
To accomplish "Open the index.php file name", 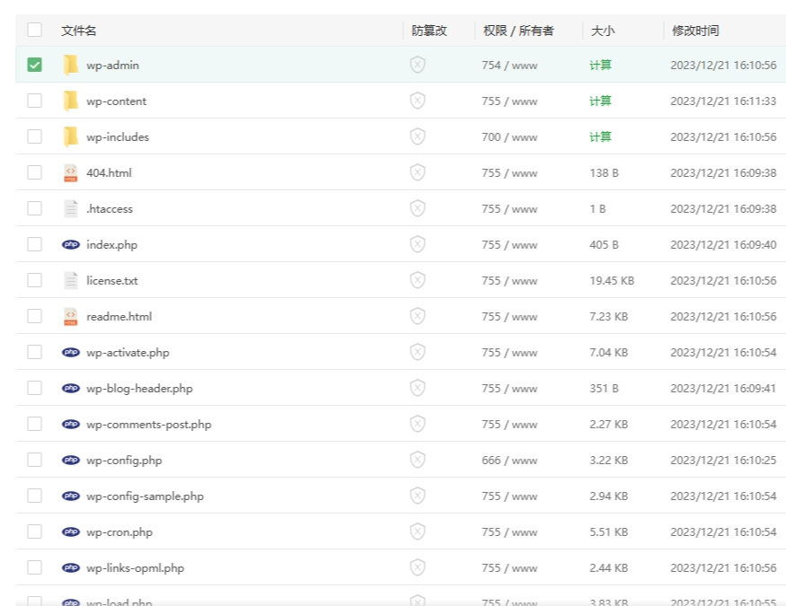I will click(x=111, y=245).
